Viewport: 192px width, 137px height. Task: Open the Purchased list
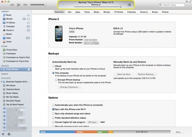point(11,54)
